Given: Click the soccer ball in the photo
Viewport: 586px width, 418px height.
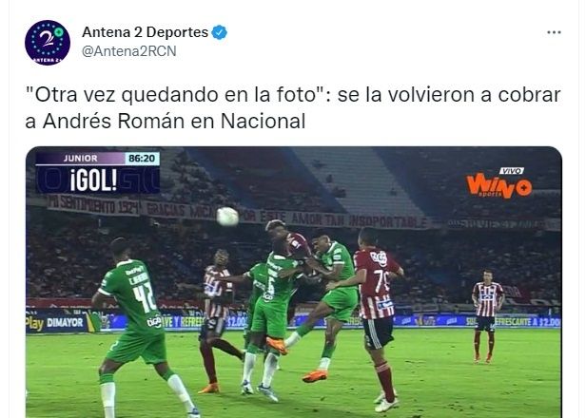Looking at the screenshot, I should pyautogui.click(x=227, y=217).
